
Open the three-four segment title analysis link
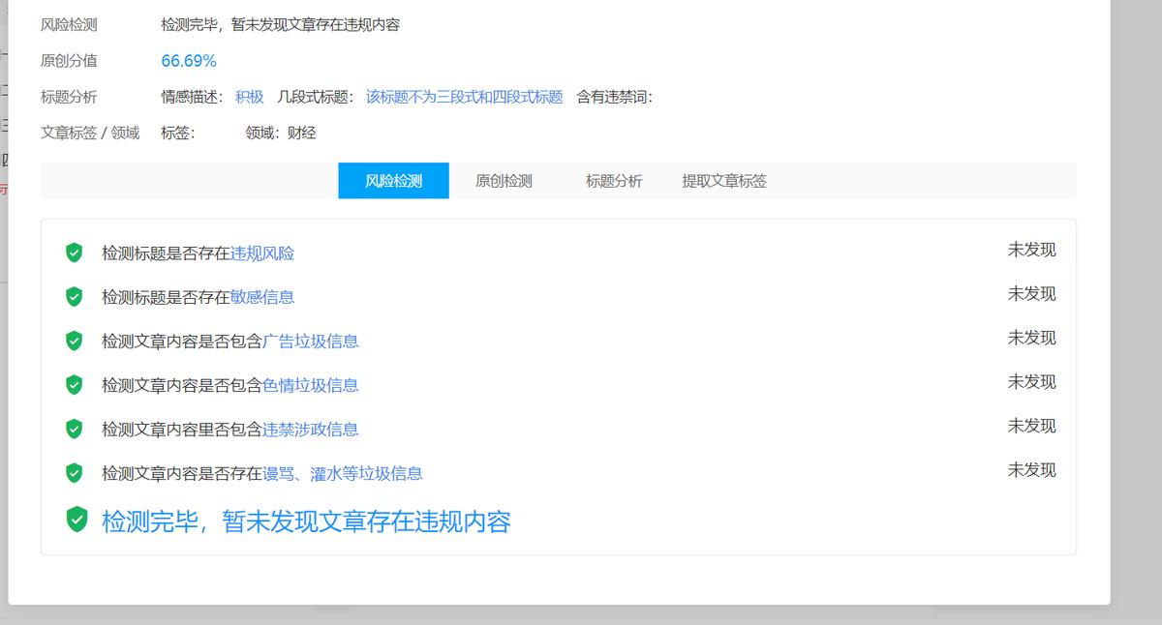(x=465, y=97)
